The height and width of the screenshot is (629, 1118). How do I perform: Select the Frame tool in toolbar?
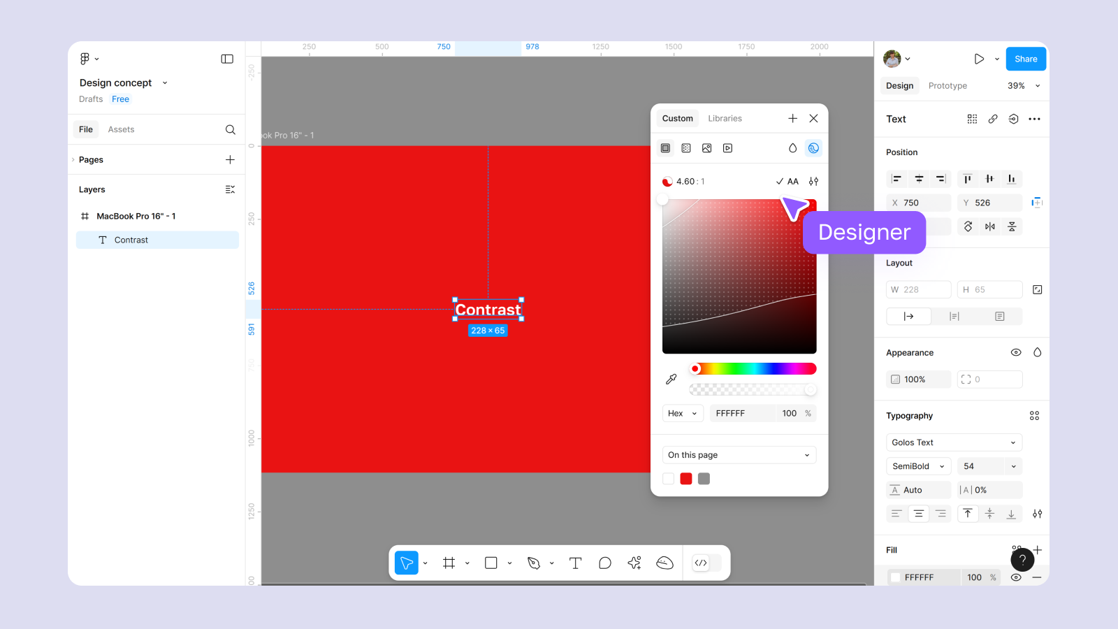[449, 563]
